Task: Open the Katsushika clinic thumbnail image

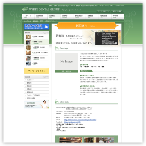Action: point(28,42)
